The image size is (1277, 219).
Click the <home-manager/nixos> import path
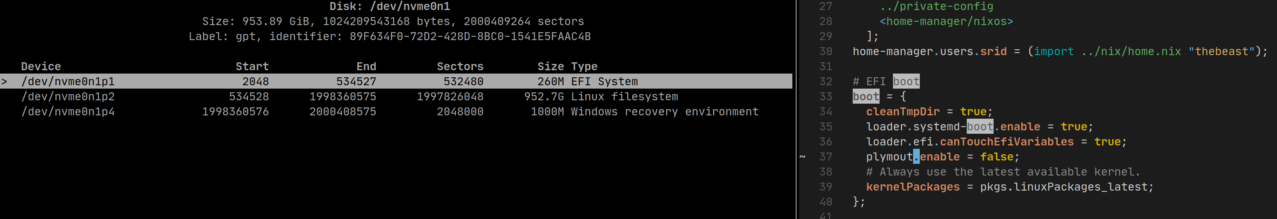click(x=946, y=21)
